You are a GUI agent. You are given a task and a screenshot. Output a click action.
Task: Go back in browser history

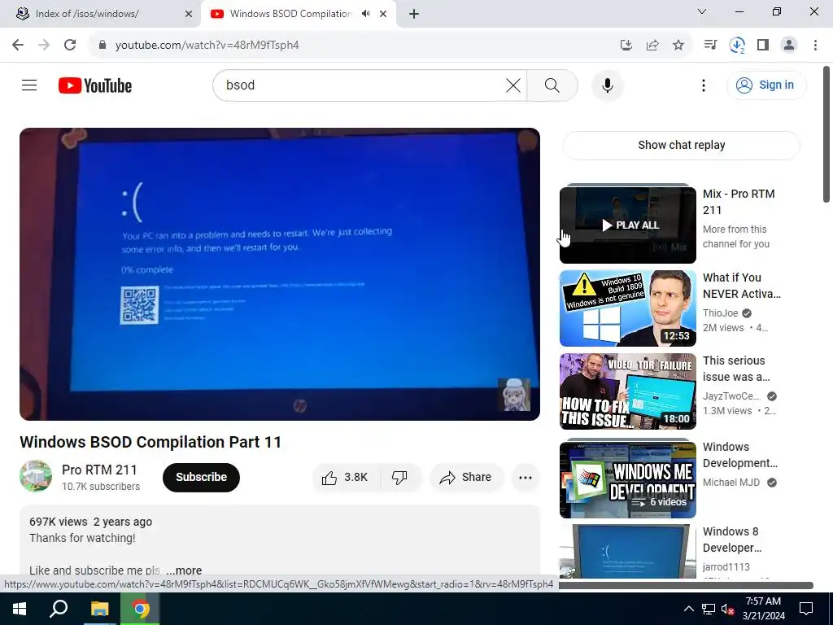[x=18, y=46]
